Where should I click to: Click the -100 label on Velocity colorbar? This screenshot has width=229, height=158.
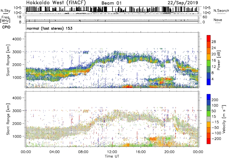point(216,133)
